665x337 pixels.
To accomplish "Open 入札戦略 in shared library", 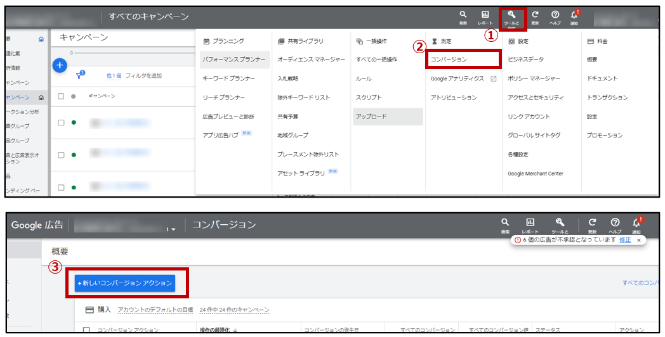I will coord(288,79).
